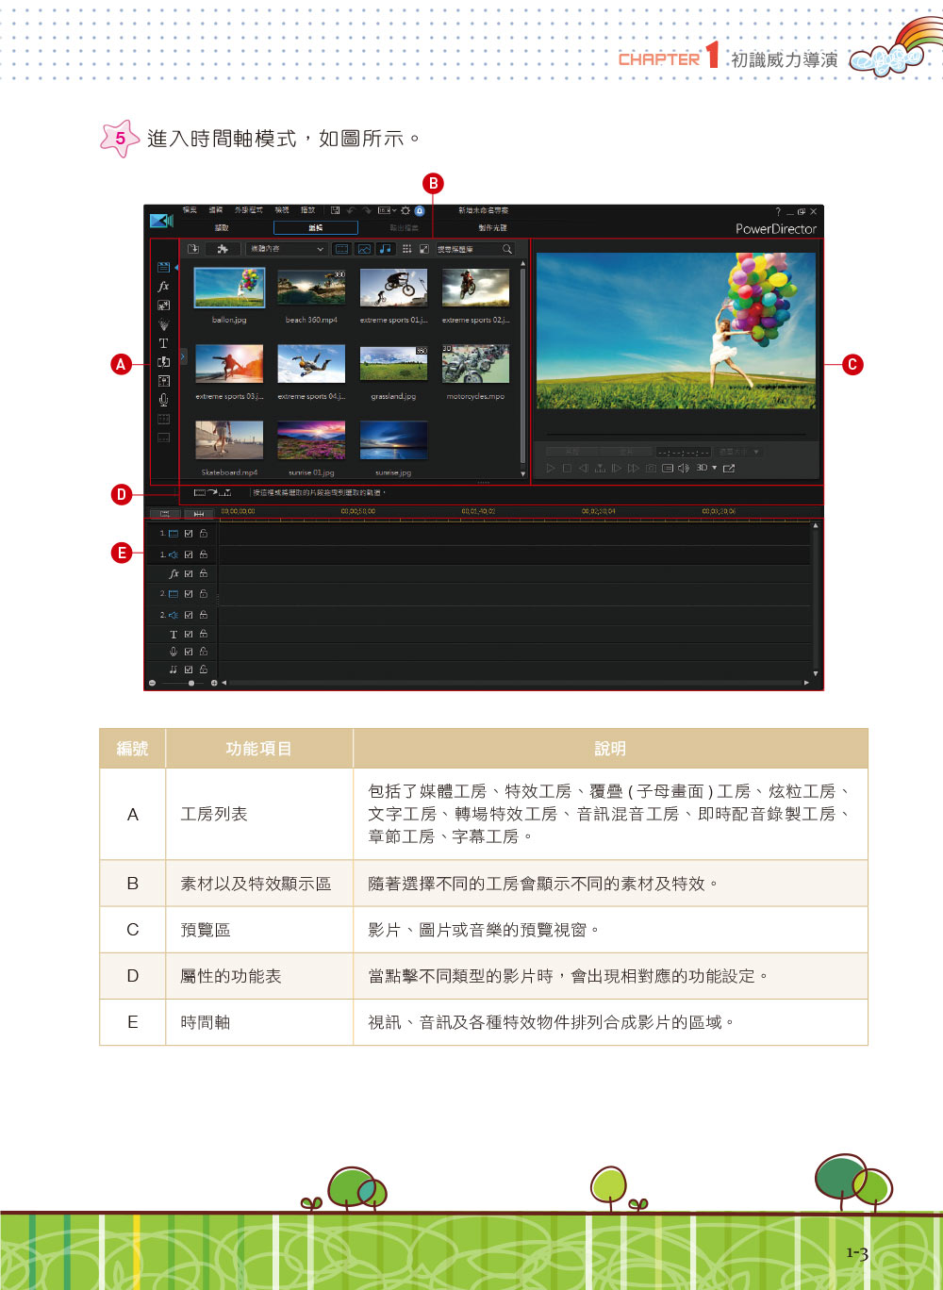
Task: Toggle audio files filter in library
Action: pyautogui.click(x=386, y=249)
